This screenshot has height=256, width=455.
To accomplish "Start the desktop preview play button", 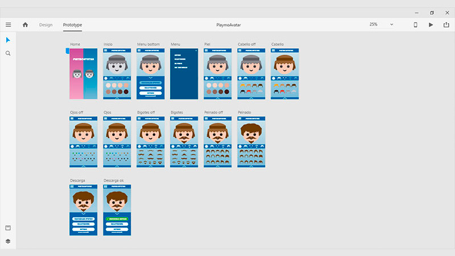I will 431,24.
